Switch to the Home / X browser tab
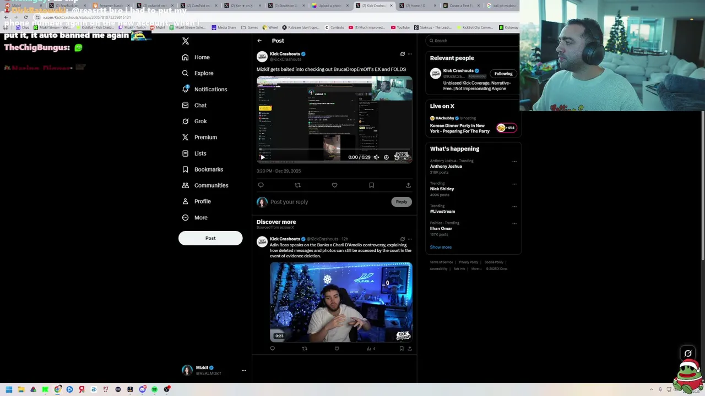Image resolution: width=705 pixels, height=396 pixels. coord(417,5)
